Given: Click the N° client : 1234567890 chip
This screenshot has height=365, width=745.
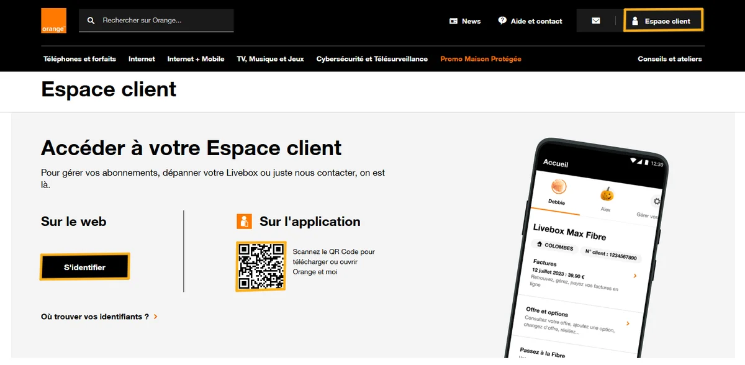Looking at the screenshot, I should [611, 254].
